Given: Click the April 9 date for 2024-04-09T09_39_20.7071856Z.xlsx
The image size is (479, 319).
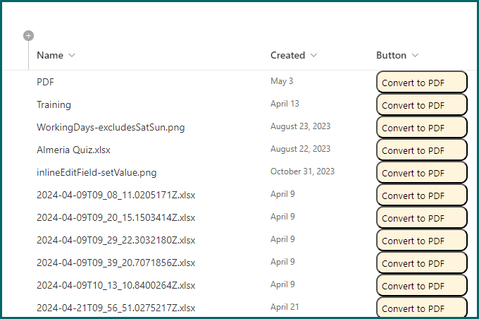Looking at the screenshot, I should pyautogui.click(x=282, y=262).
